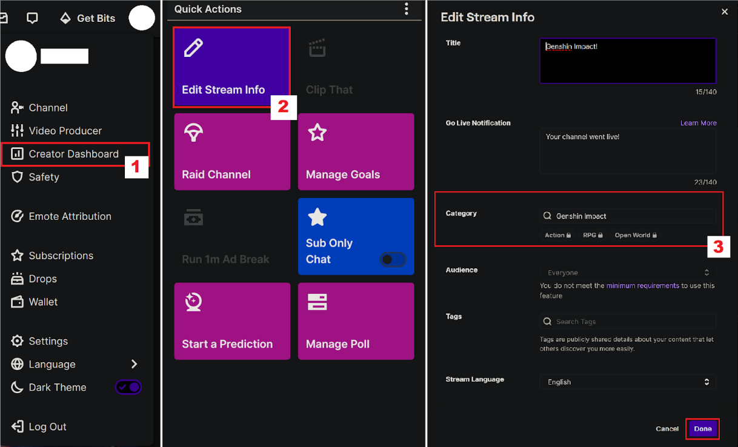Toggle the Sub Only Chat switch

click(393, 260)
